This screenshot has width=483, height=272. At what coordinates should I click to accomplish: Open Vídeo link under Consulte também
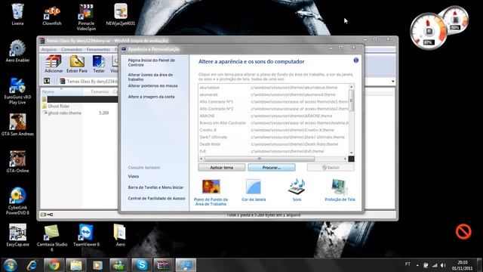pos(134,176)
